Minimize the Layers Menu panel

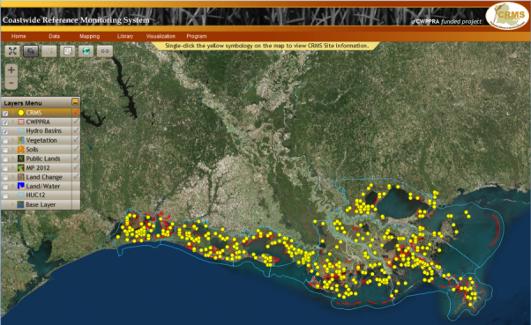(75, 102)
